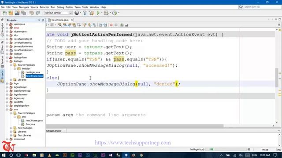
Task: Click the Search field in the menu bar
Action: [260, 7]
